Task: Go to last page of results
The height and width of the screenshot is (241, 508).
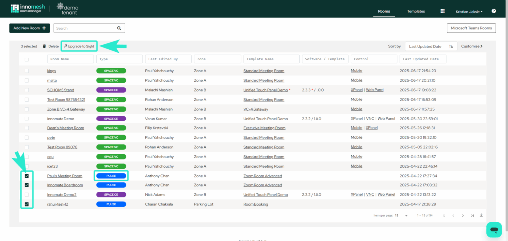Action: tap(472, 215)
